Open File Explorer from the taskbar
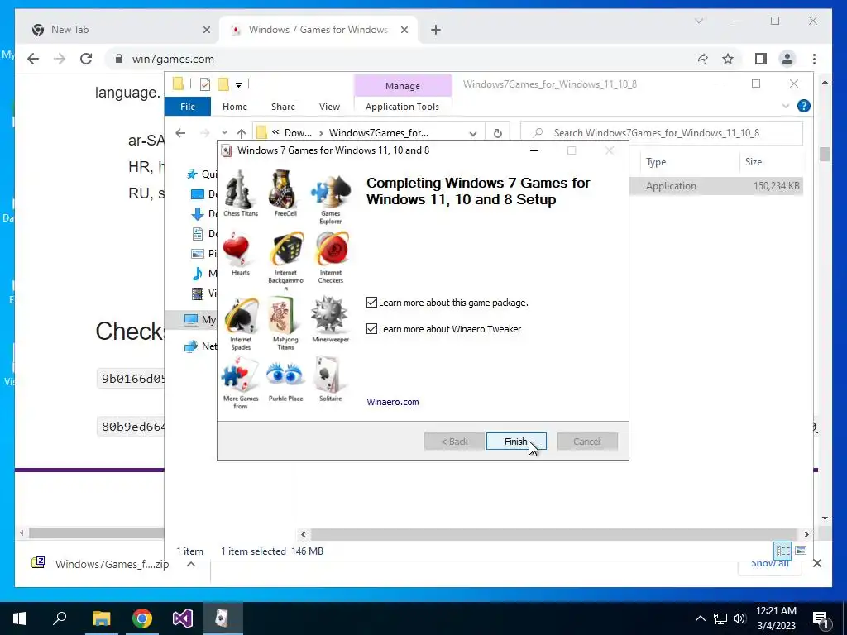The image size is (847, 635). (x=101, y=618)
